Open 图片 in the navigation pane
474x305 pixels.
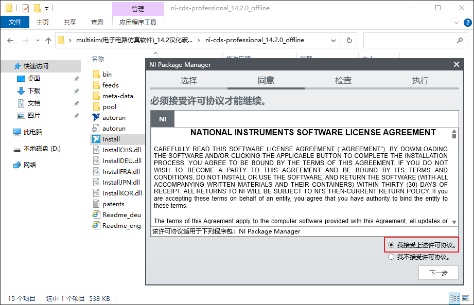pos(33,116)
